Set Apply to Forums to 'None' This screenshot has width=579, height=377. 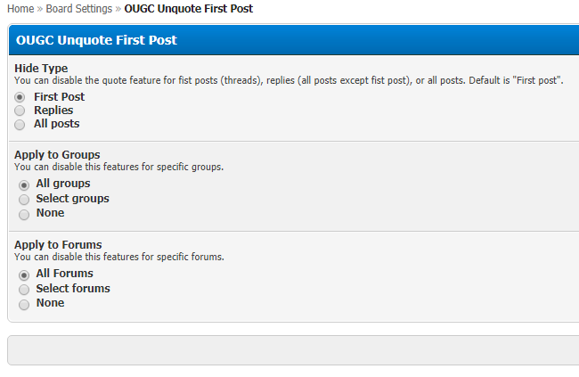[x=24, y=304]
